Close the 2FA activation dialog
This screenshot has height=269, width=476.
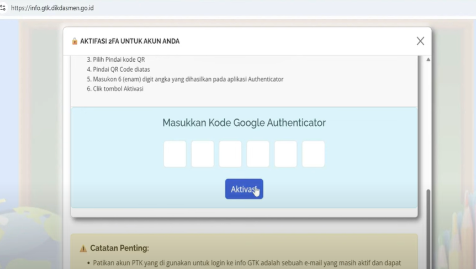point(420,41)
